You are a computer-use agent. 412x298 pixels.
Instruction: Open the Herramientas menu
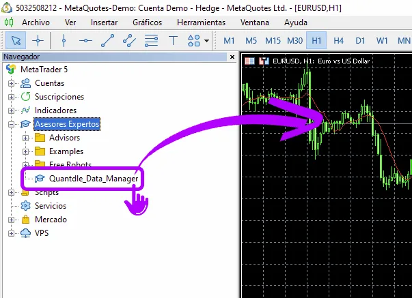pyautogui.click(x=202, y=23)
